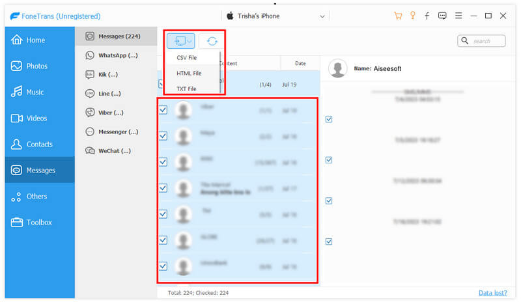Click the Export to PC dropdown button
Image resolution: width=521 pixels, height=304 pixels.
click(x=181, y=41)
